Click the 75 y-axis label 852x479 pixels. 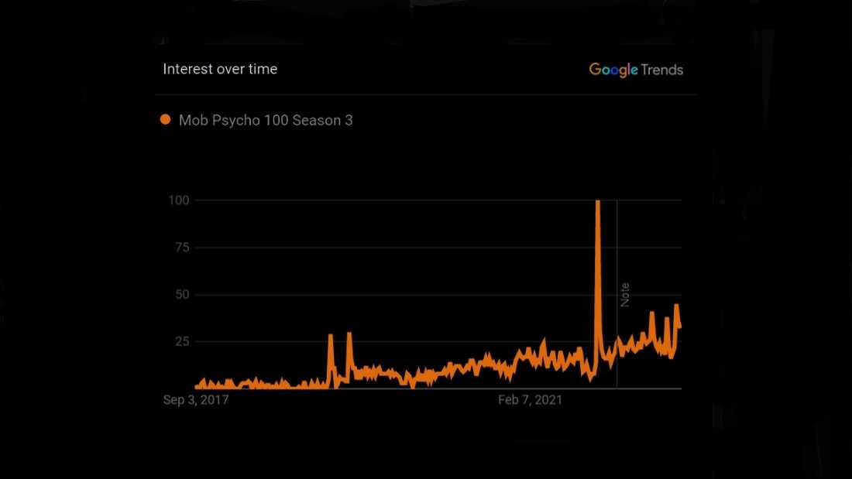(183, 248)
